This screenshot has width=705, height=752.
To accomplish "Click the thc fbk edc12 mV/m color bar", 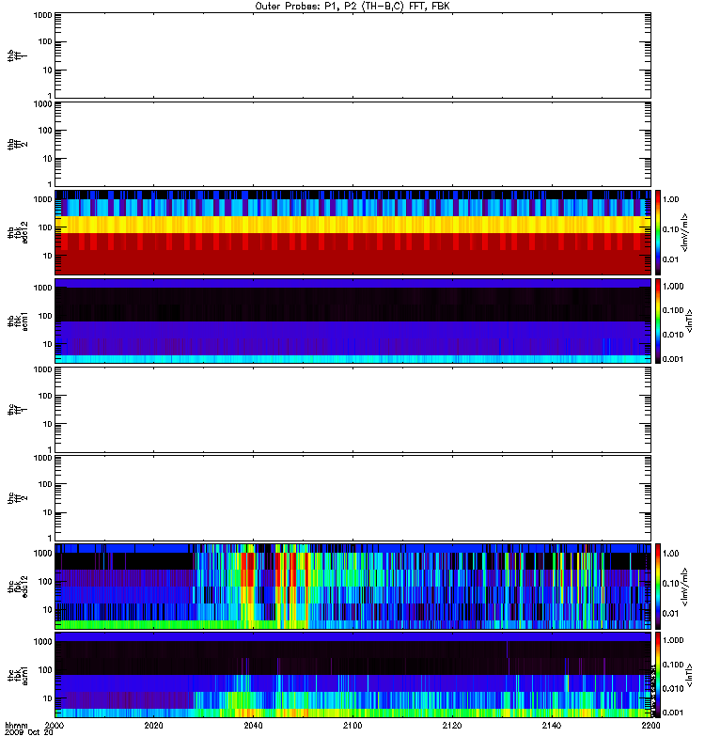I will tap(658, 586).
